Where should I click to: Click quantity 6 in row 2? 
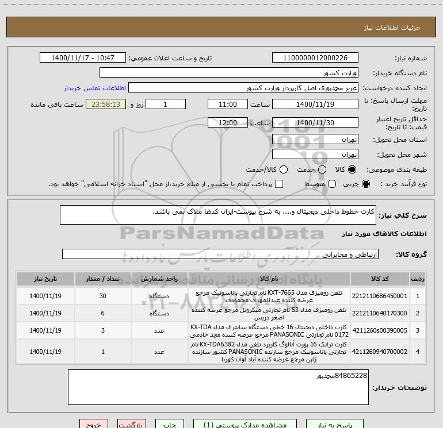click(x=102, y=313)
